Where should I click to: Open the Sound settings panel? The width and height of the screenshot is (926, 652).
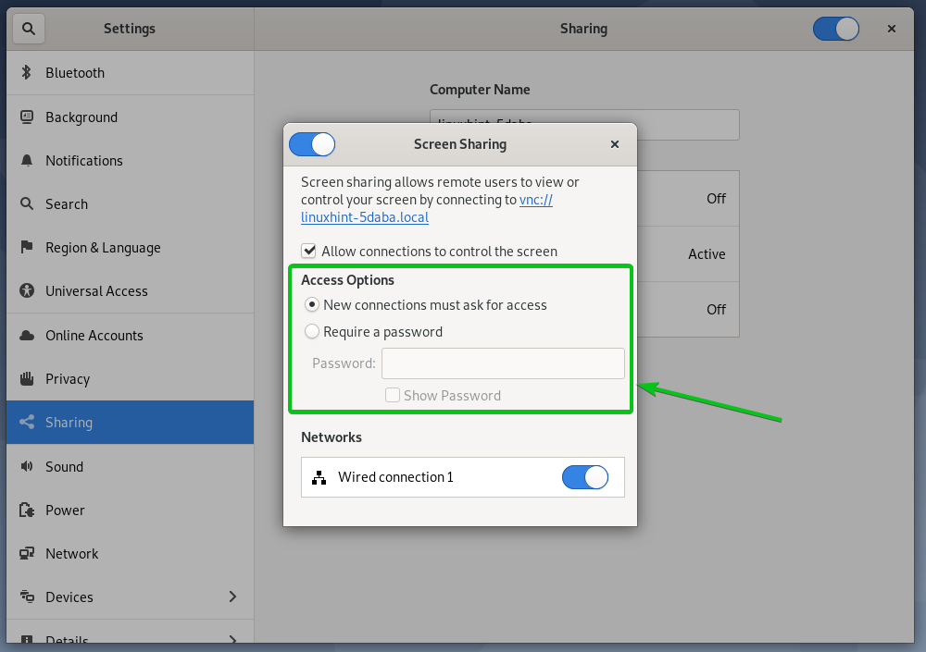click(x=130, y=466)
